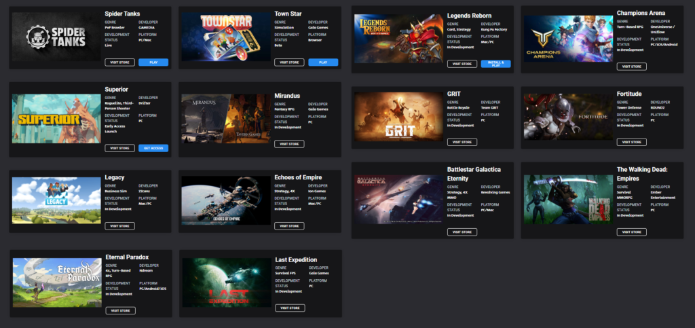This screenshot has width=695, height=328.
Task: Click the Team GRIT developer name
Action: (490, 108)
